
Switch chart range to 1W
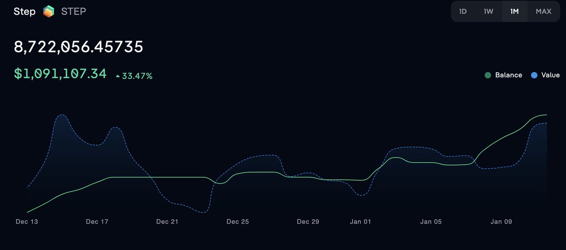tap(488, 11)
